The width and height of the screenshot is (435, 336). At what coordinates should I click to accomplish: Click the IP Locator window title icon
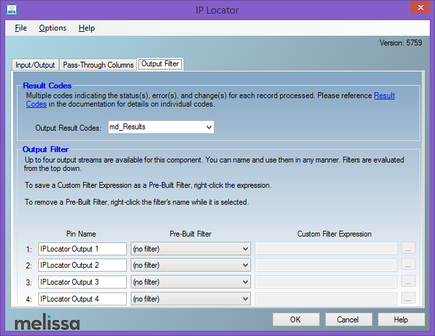tap(10, 10)
